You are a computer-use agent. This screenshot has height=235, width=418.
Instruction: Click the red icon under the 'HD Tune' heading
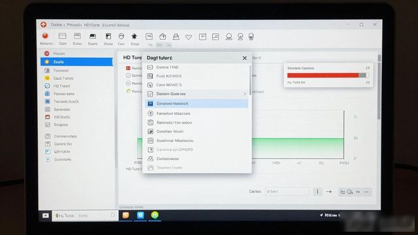coord(128,68)
